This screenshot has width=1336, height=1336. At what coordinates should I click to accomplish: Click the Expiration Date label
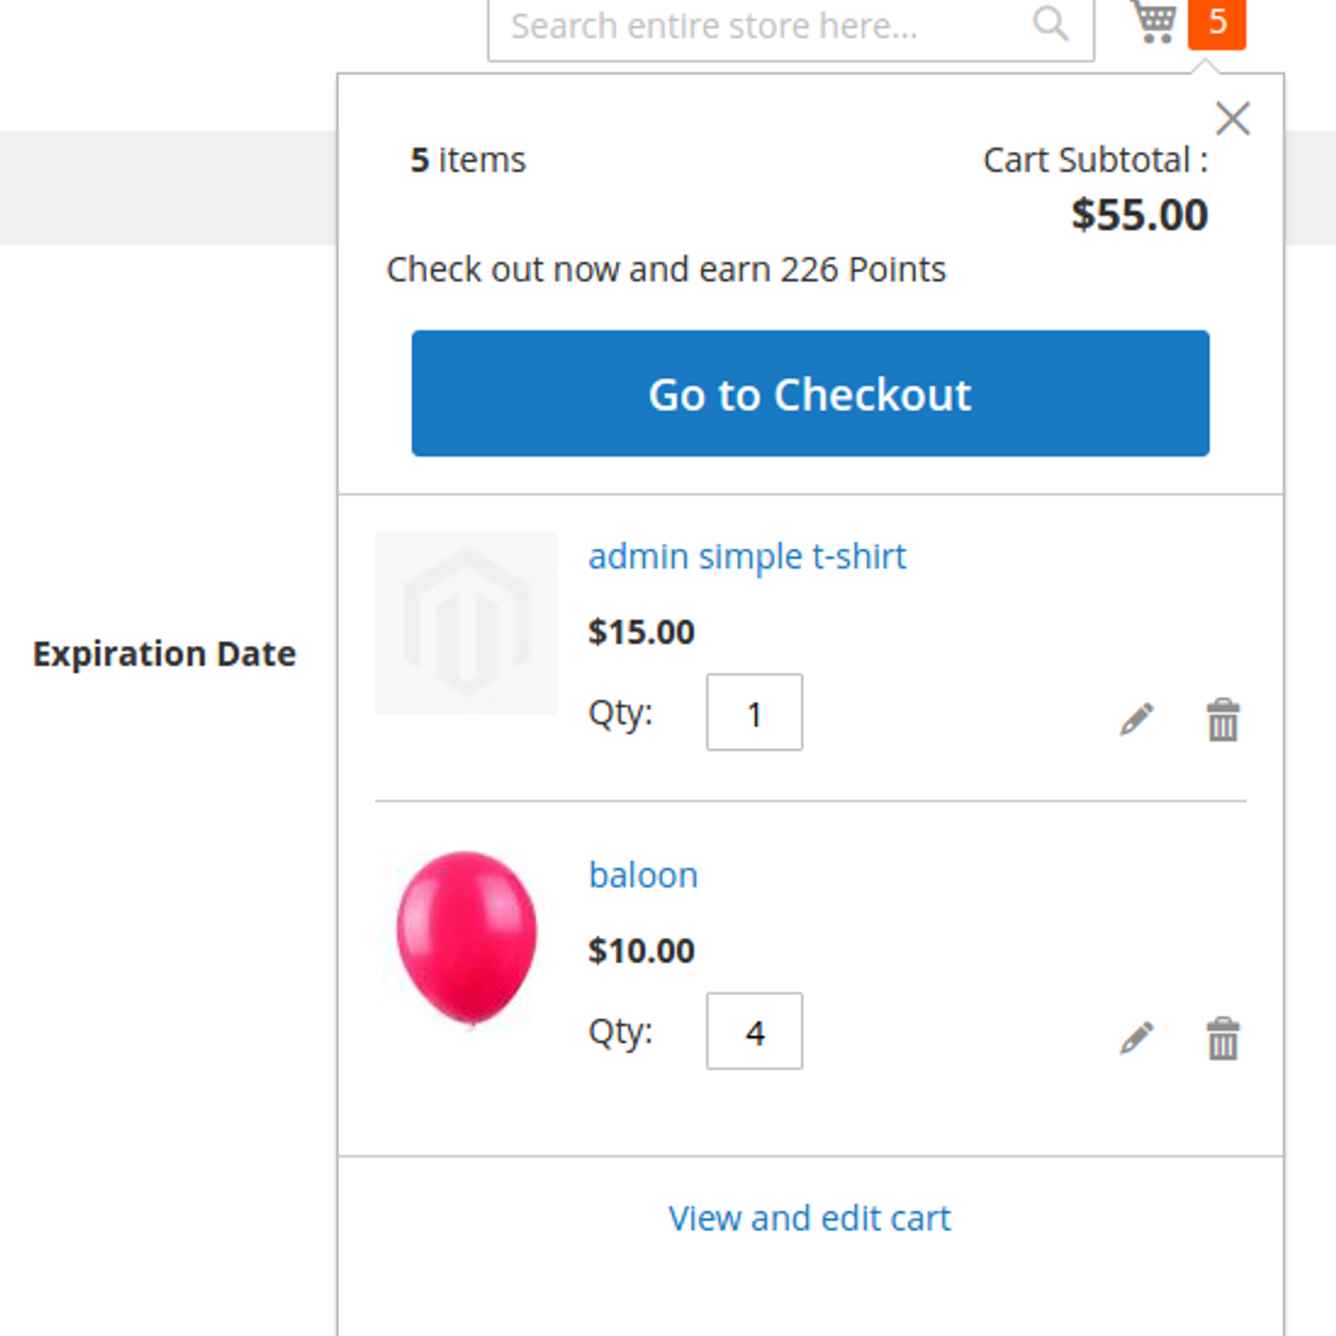[164, 654]
